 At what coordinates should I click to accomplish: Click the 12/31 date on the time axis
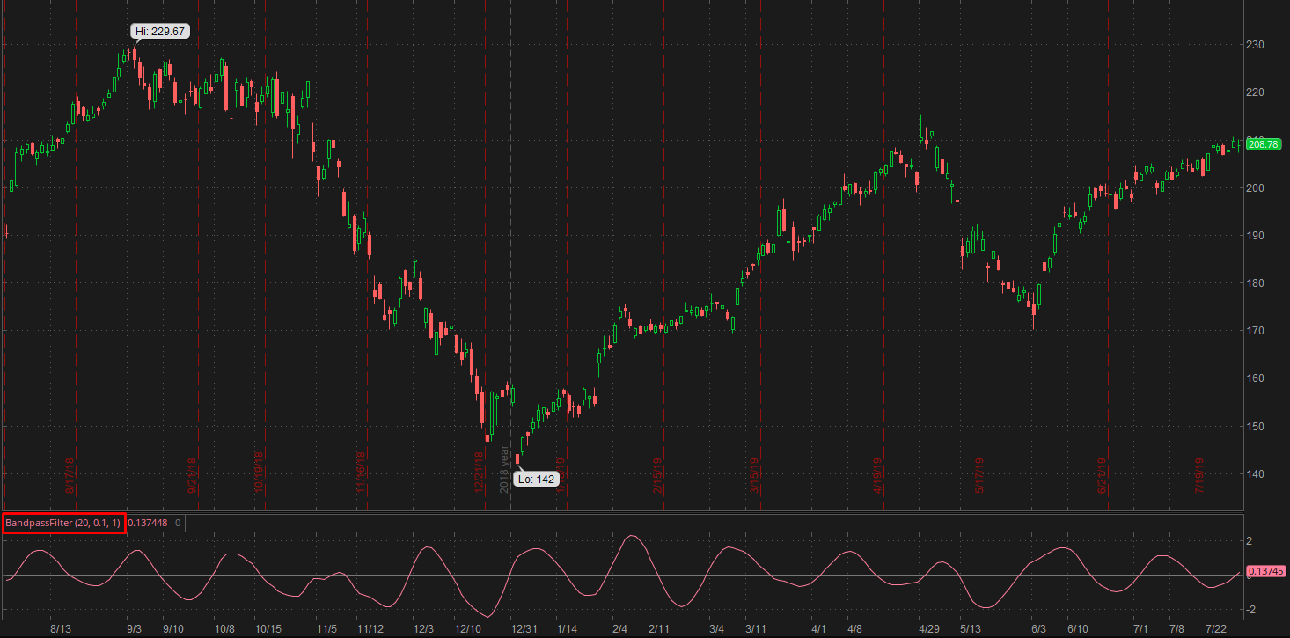click(x=524, y=629)
